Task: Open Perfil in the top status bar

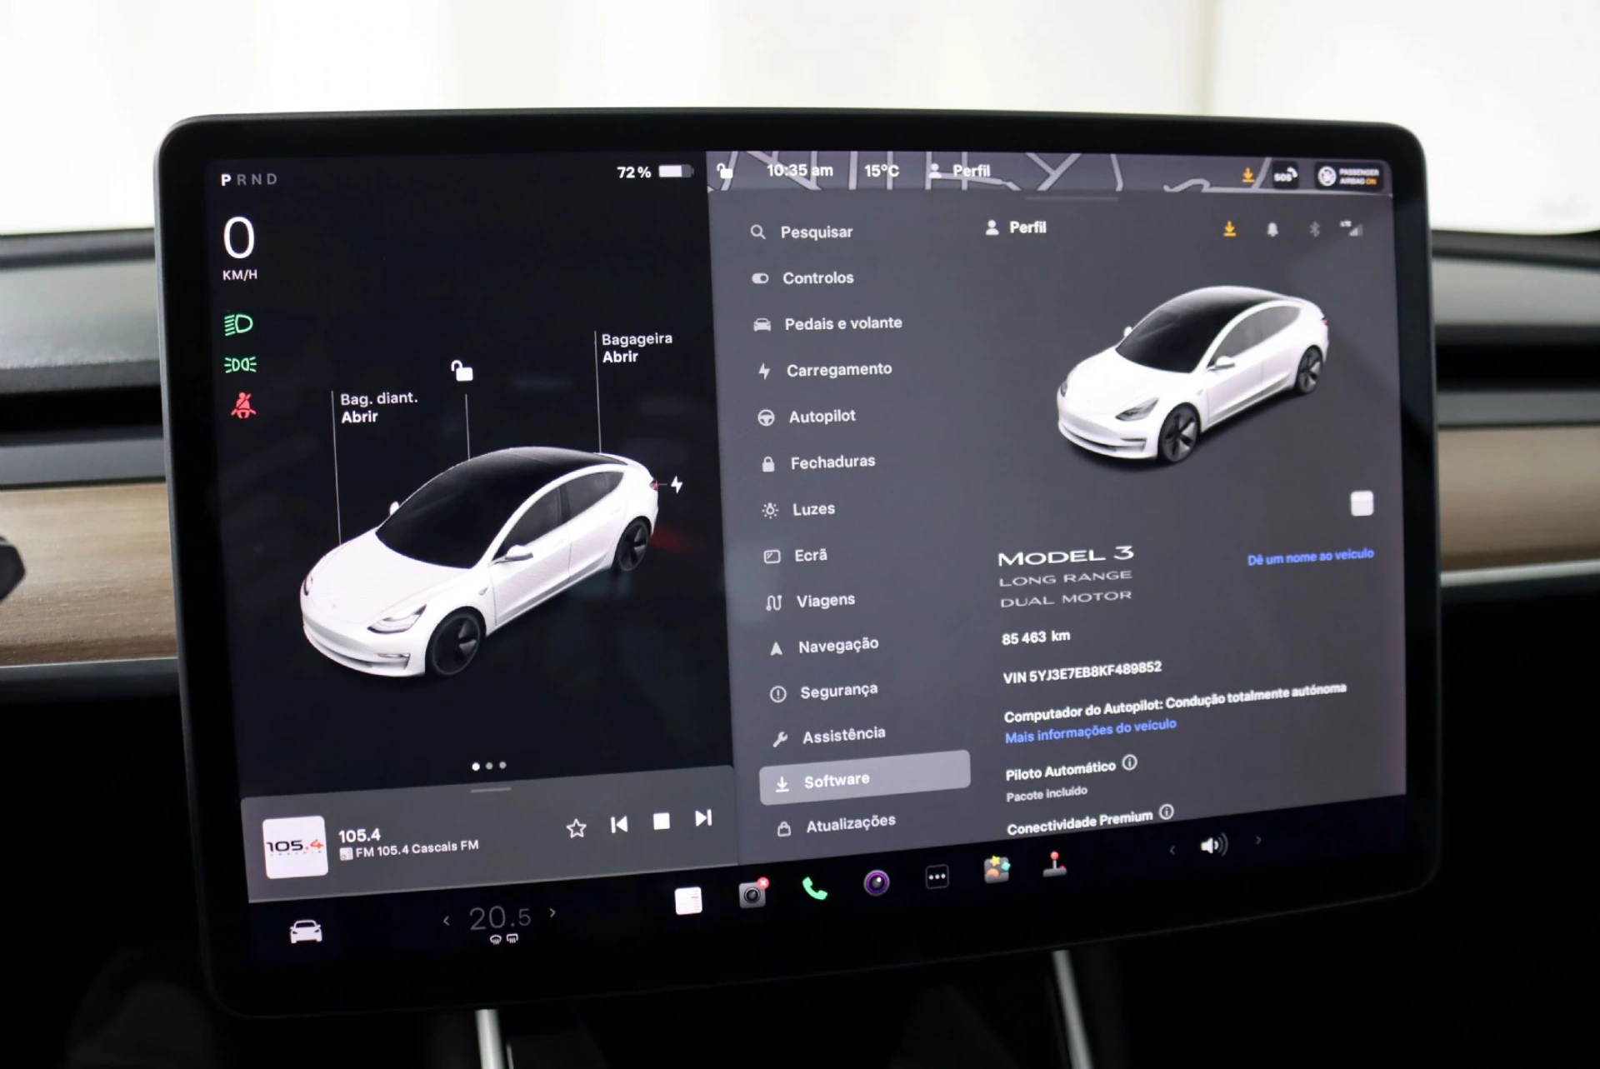Action: click(x=960, y=171)
